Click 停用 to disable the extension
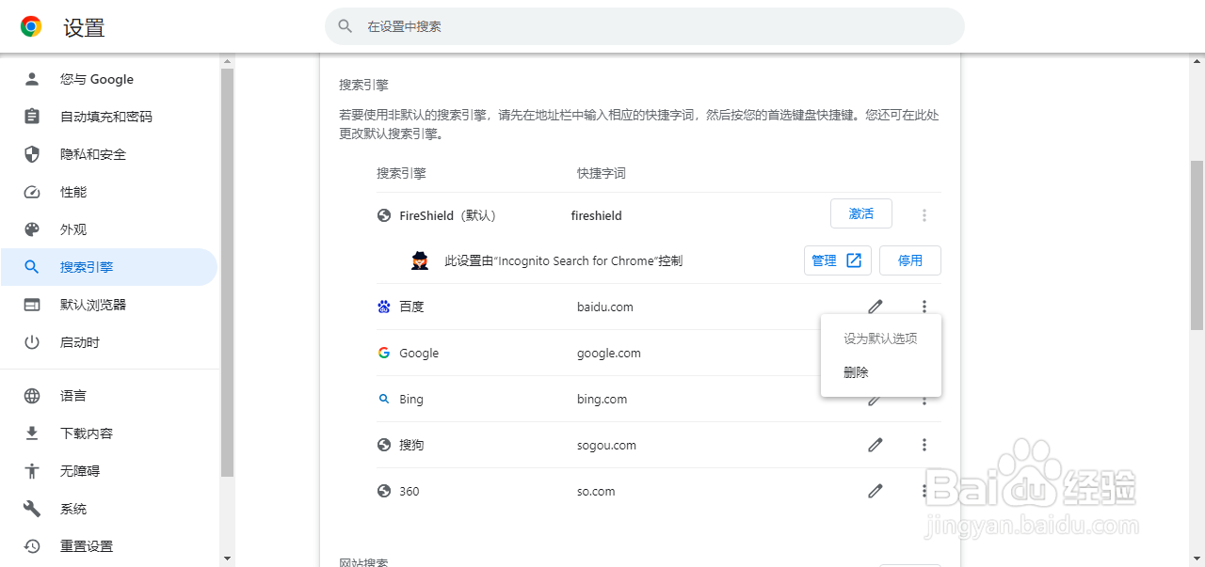The width and height of the screenshot is (1205, 567). point(910,260)
